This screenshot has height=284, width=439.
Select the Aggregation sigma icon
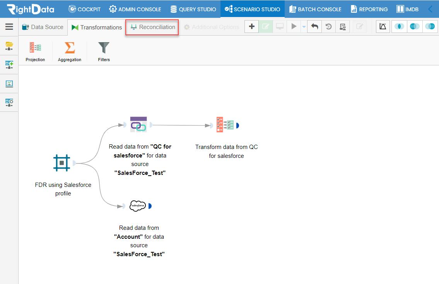[70, 48]
